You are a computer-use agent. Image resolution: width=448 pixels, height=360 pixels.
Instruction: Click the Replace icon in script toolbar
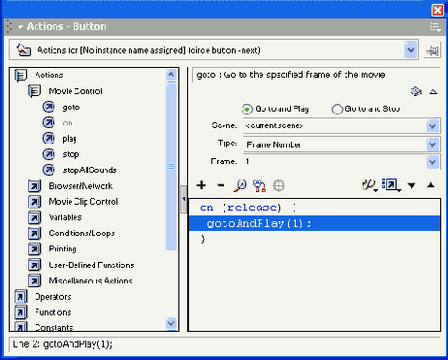[259, 185]
